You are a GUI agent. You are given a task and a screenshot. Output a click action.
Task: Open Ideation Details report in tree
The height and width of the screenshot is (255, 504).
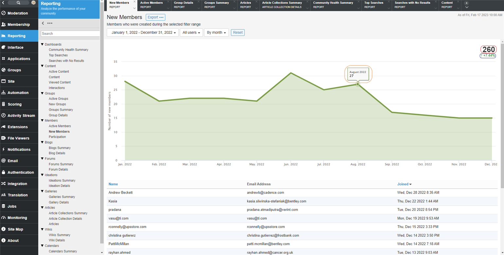click(59, 186)
